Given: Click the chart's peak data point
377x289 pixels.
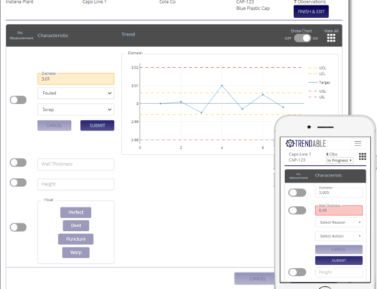Looking at the screenshot, I should [x=222, y=85].
